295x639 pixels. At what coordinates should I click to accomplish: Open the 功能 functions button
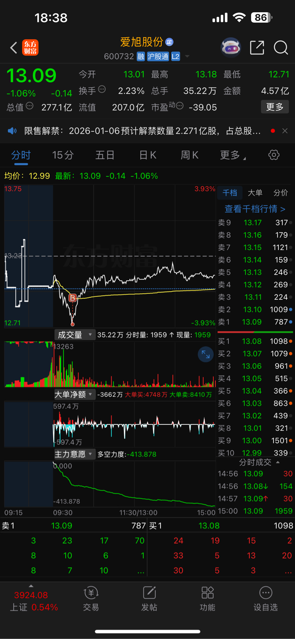[x=207, y=599]
